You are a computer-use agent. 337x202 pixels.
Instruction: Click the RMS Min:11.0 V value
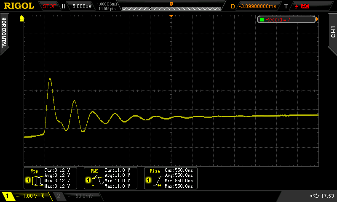point(118,181)
